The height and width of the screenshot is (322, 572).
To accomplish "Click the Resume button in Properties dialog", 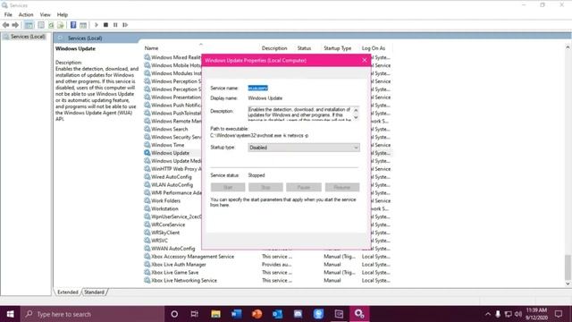I will coord(341,187).
